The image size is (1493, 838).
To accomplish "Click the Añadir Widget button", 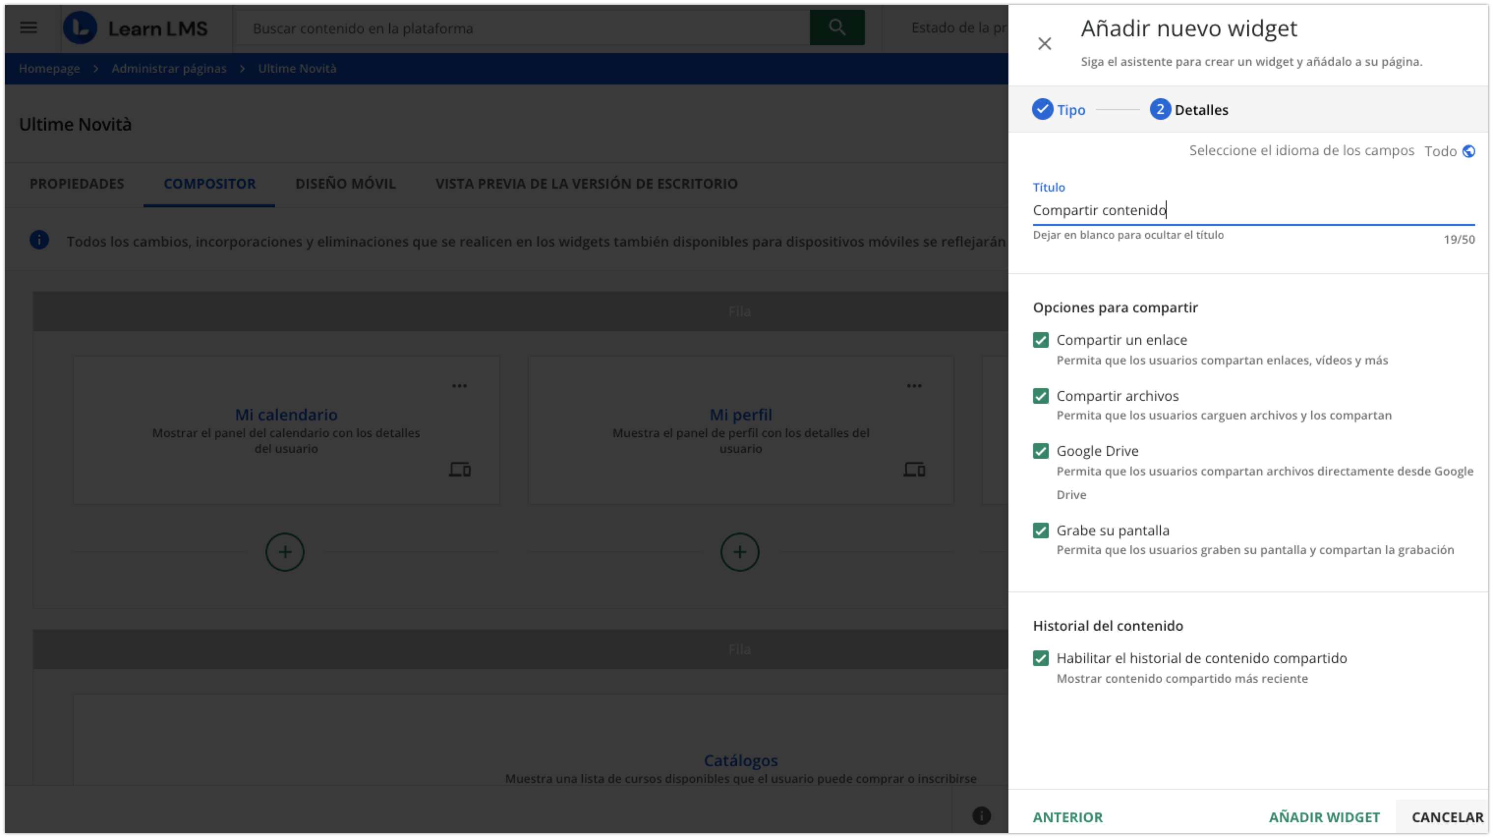I will pos(1324,816).
